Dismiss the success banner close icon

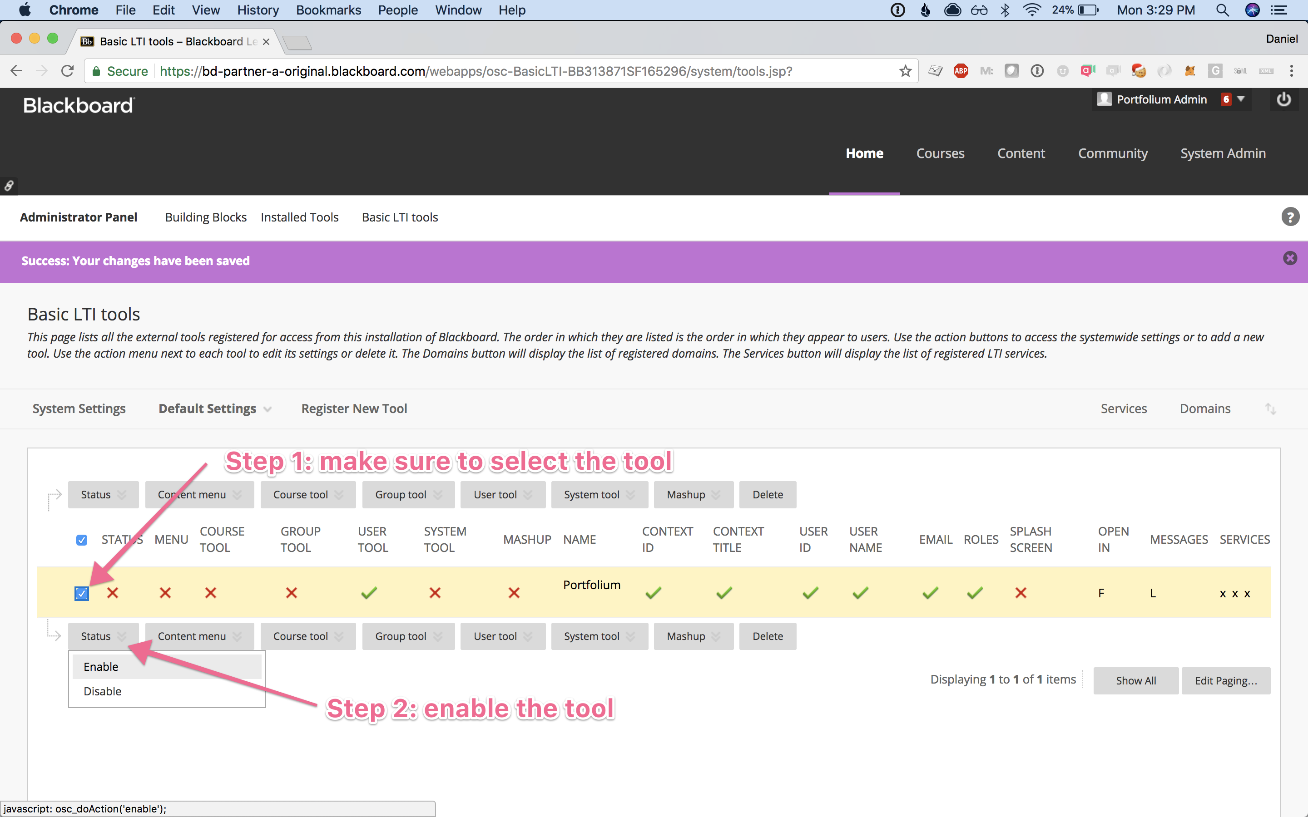point(1290,258)
